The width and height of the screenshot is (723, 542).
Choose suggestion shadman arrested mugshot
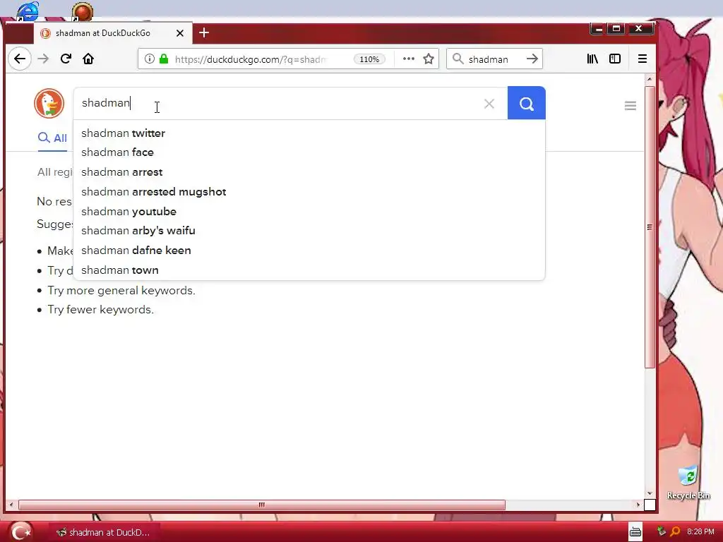coord(309,192)
